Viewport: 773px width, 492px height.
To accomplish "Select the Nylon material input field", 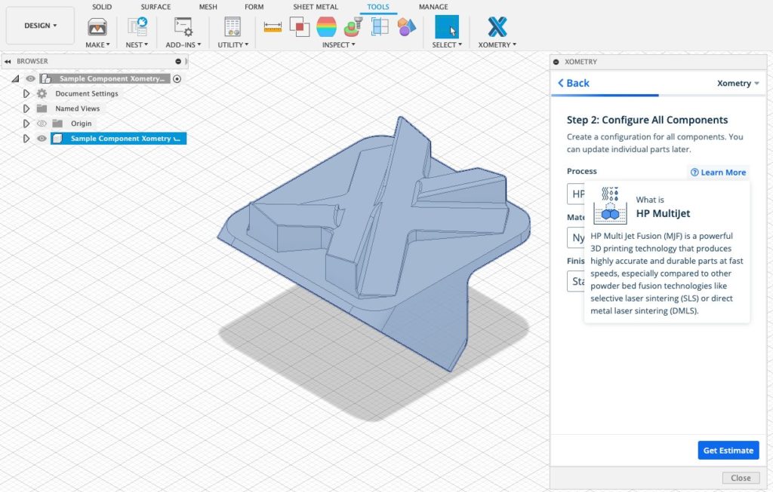I will pos(577,237).
